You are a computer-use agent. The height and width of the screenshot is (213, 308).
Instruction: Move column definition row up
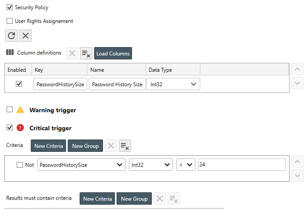pos(297,70)
